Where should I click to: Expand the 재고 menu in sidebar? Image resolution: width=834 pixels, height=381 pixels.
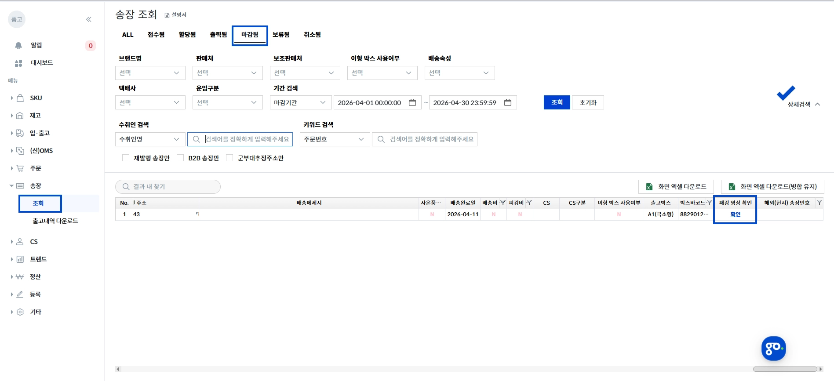click(35, 116)
